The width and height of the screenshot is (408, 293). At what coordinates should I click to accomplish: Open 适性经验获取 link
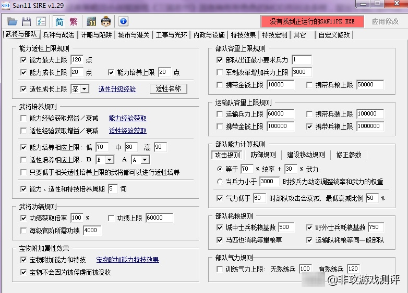(127, 131)
